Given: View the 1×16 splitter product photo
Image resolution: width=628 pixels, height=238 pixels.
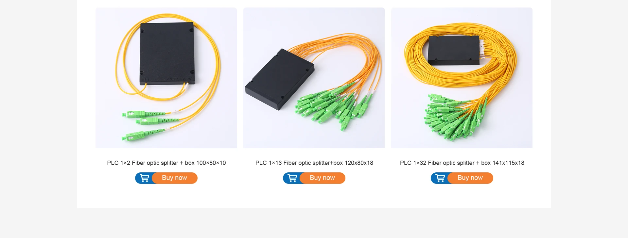Looking at the screenshot, I should coord(314,78).
